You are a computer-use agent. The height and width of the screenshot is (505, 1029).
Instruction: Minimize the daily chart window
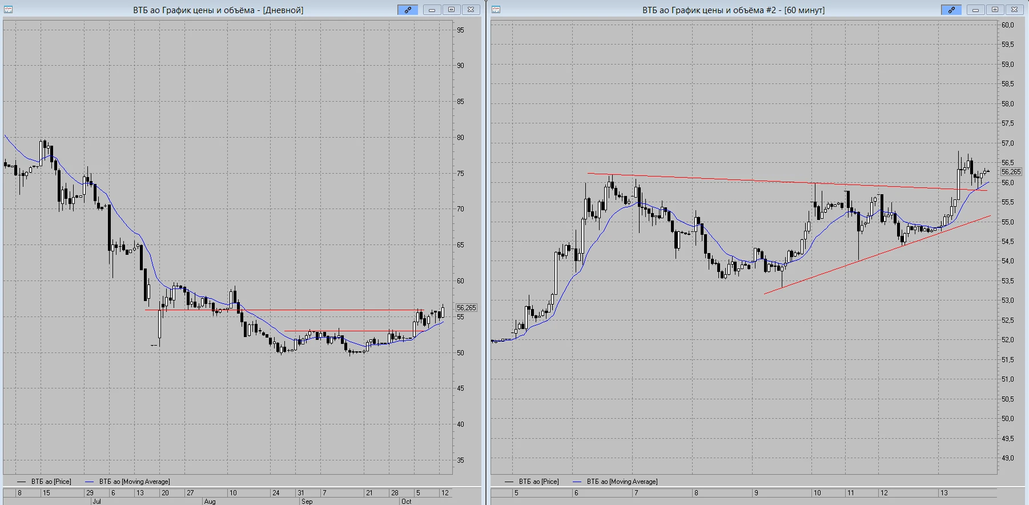click(432, 10)
